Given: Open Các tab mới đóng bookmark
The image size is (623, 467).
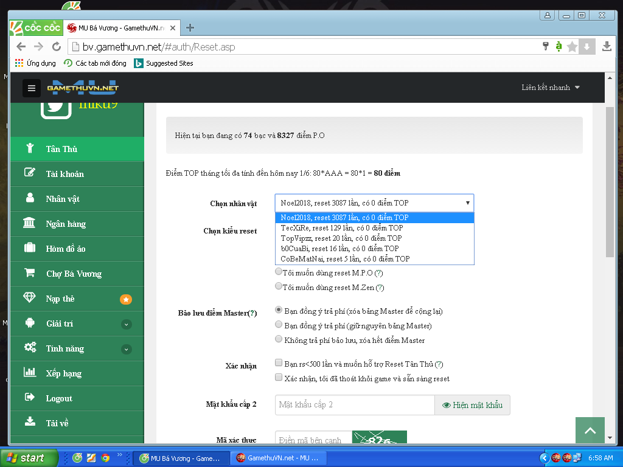Looking at the screenshot, I should [x=96, y=63].
